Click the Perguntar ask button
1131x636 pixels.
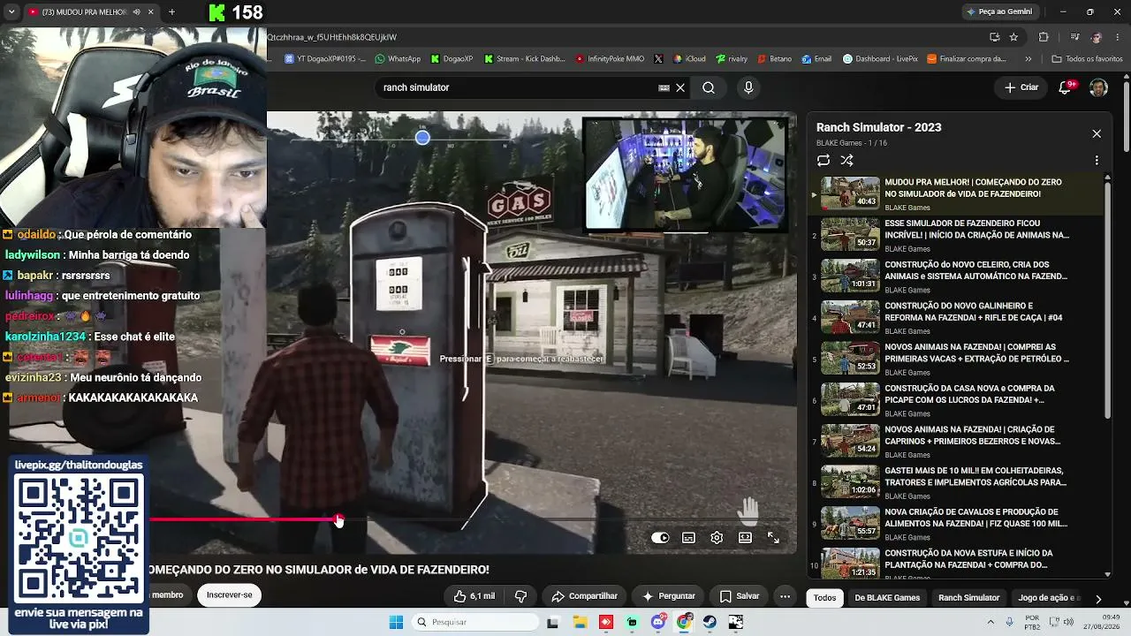[x=669, y=596]
